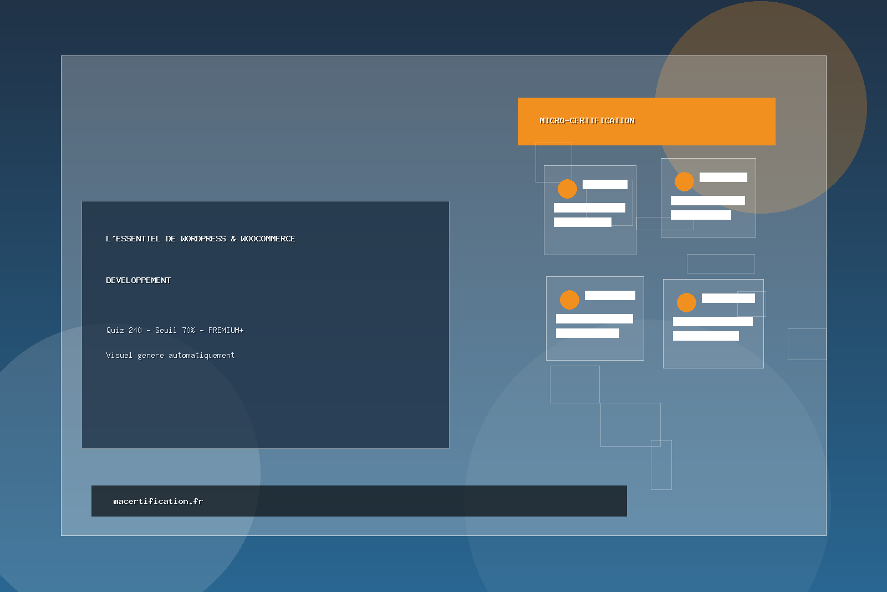Select the DEVELOPPEMENT section label
887x592 pixels.
[x=139, y=280]
